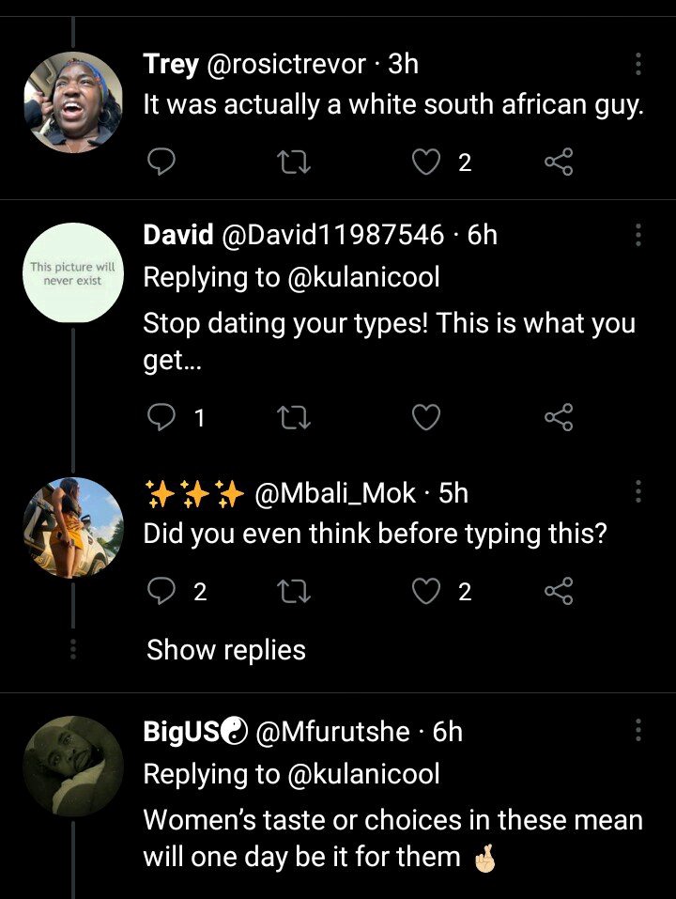676x899 pixels.
Task: Like Trey's tweet
Action: (427, 163)
